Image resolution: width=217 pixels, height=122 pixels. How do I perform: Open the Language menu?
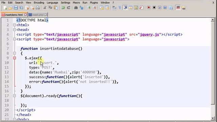(53, 3)
